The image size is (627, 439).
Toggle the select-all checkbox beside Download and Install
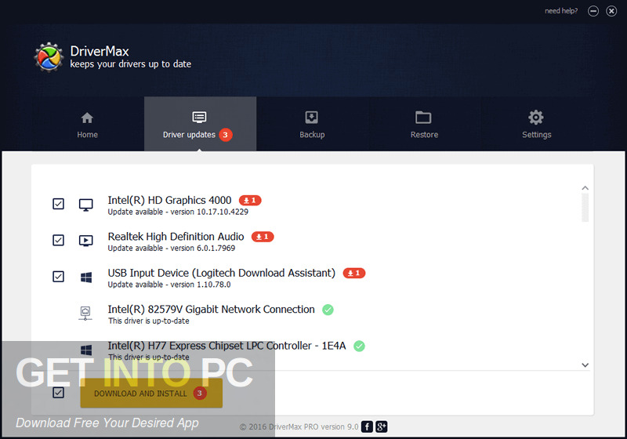coord(58,393)
